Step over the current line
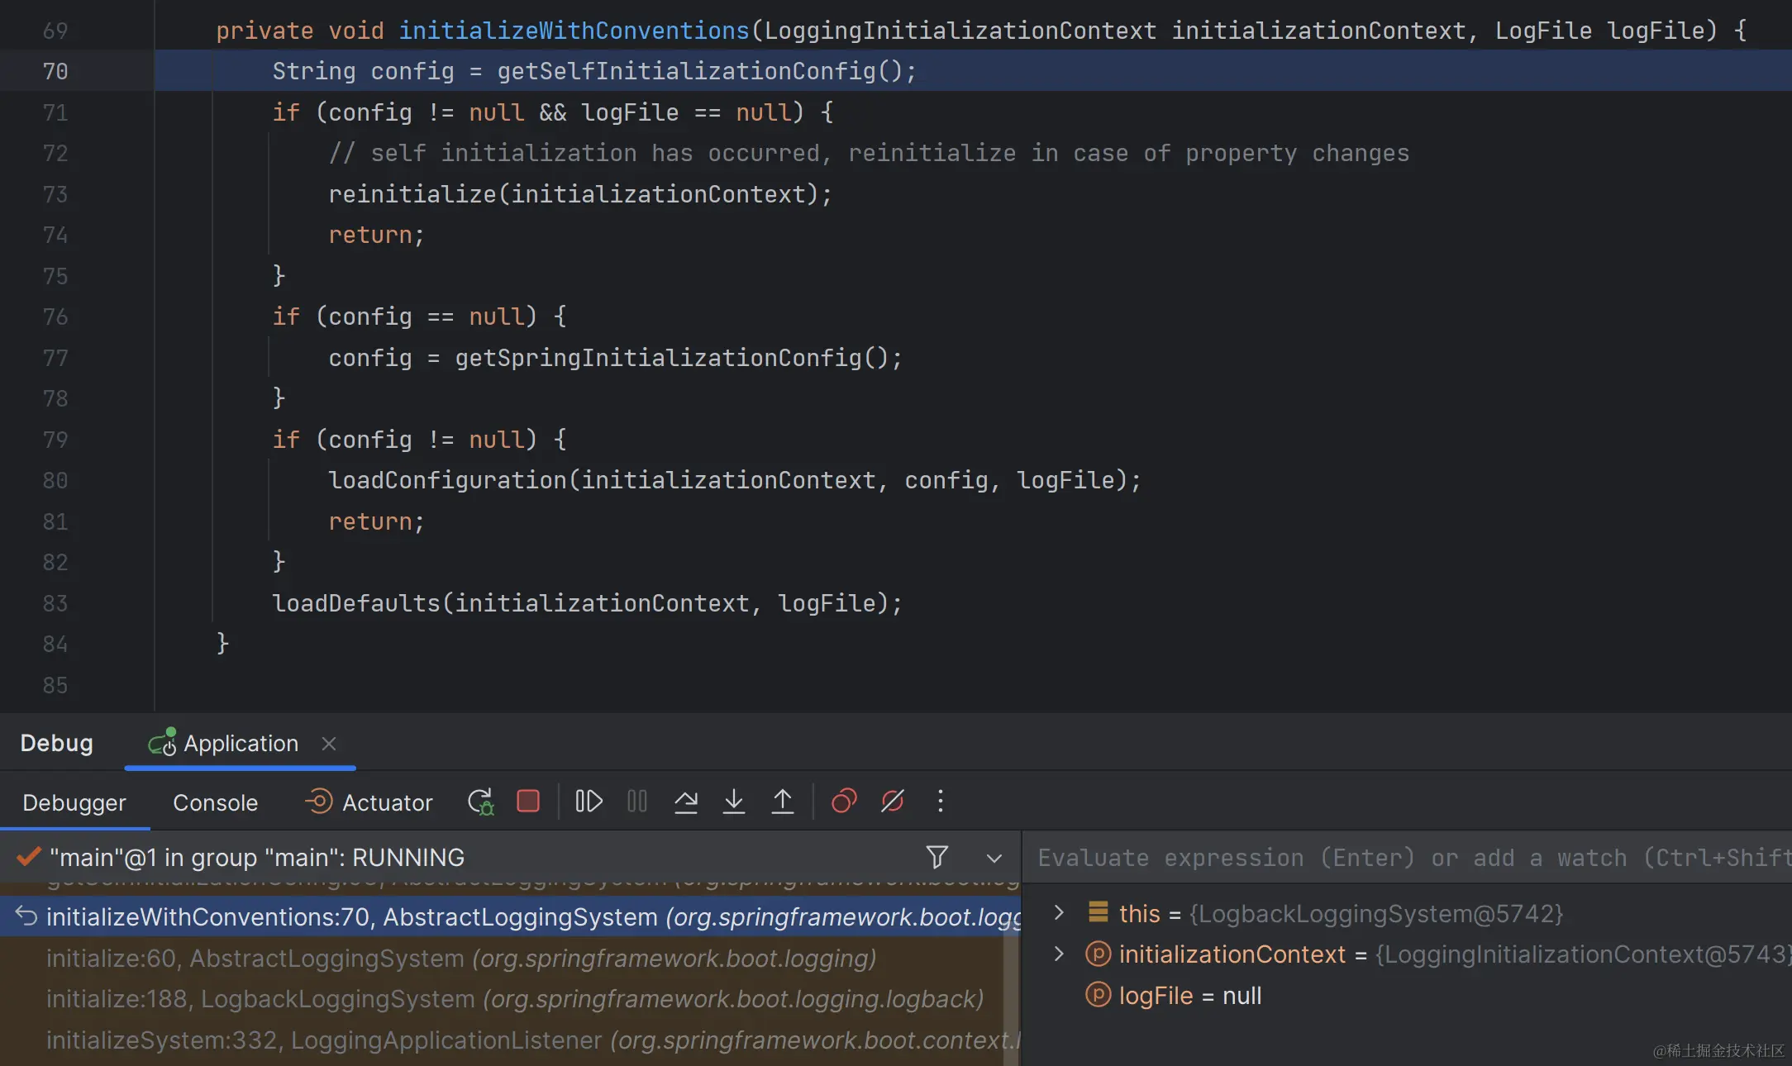This screenshot has width=1792, height=1066. [686, 802]
